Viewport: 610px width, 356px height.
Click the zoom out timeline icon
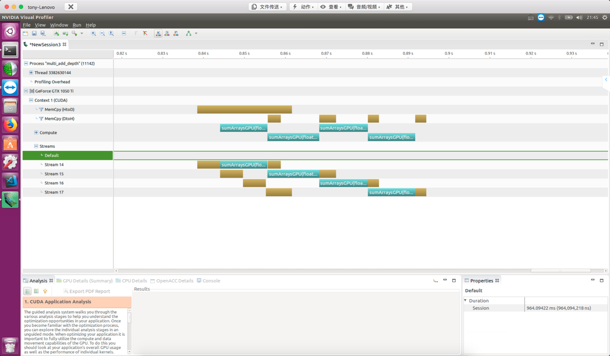coord(102,33)
